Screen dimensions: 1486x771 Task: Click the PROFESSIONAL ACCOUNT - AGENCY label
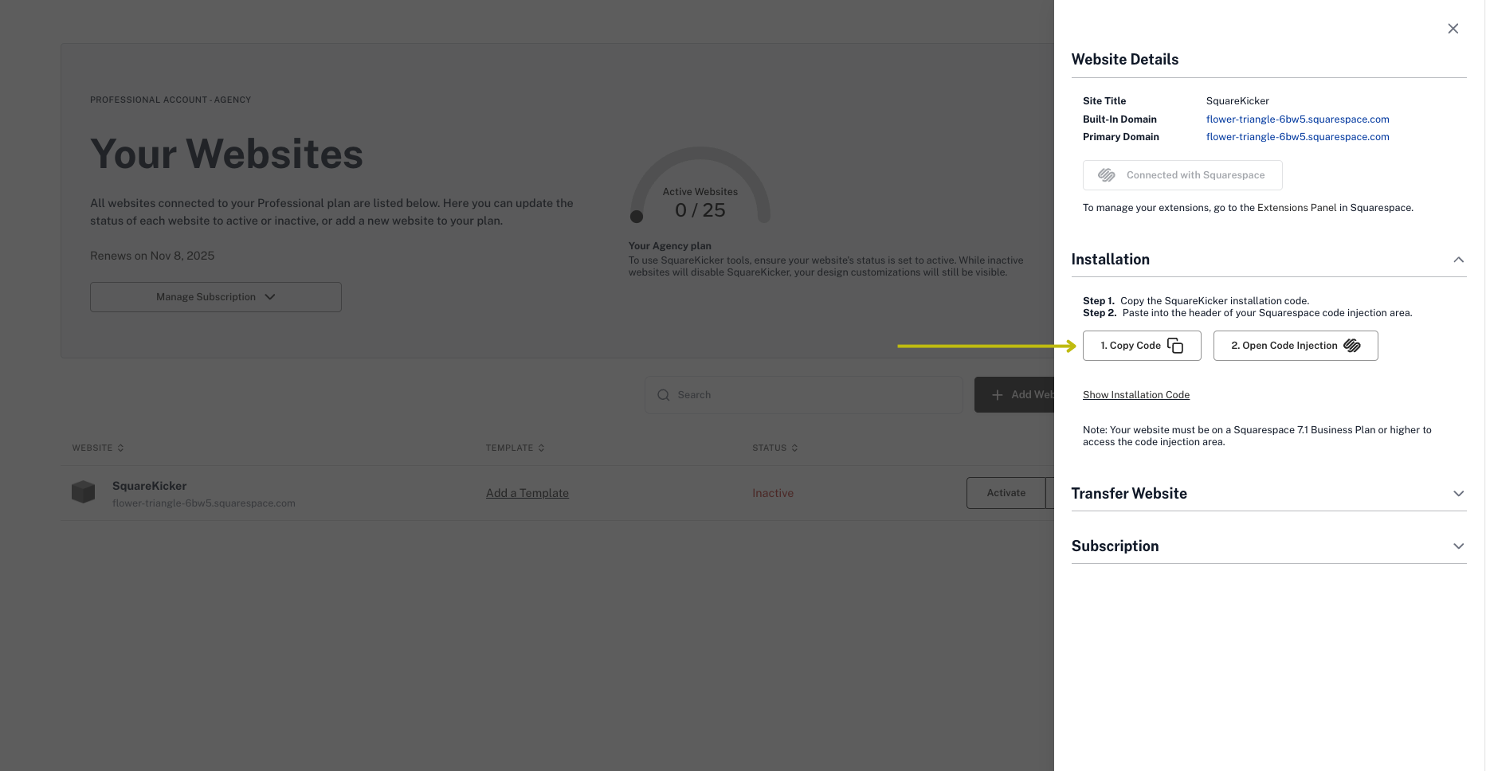click(x=171, y=100)
